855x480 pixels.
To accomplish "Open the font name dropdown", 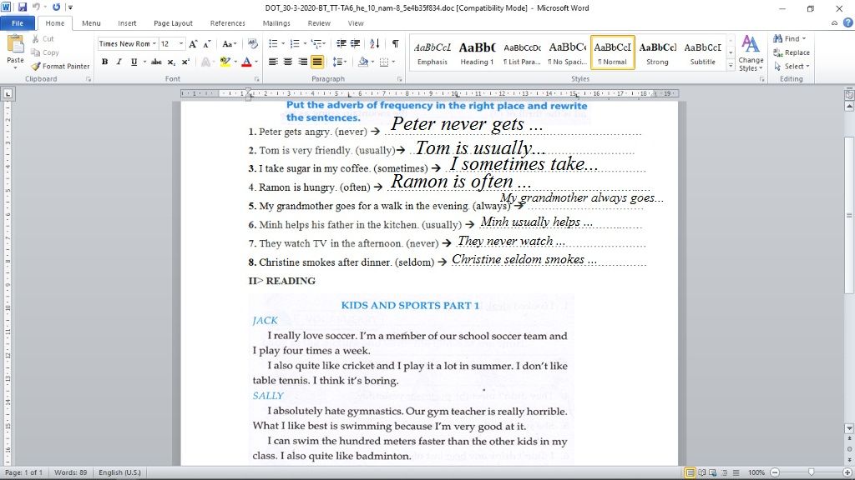I will 154,43.
